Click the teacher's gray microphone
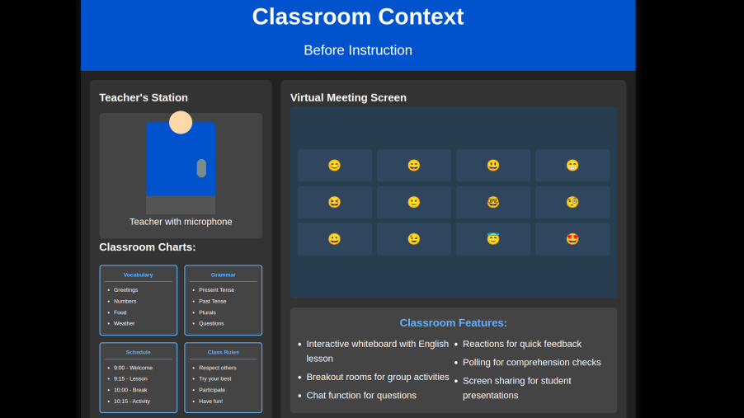 click(201, 168)
